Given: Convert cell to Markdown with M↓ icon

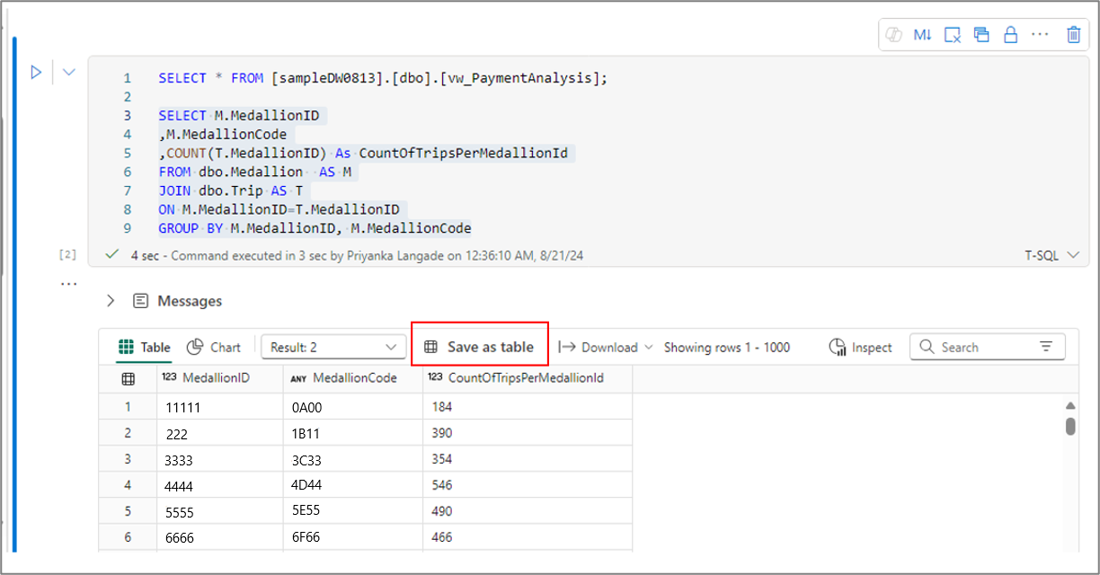Looking at the screenshot, I should tap(923, 35).
